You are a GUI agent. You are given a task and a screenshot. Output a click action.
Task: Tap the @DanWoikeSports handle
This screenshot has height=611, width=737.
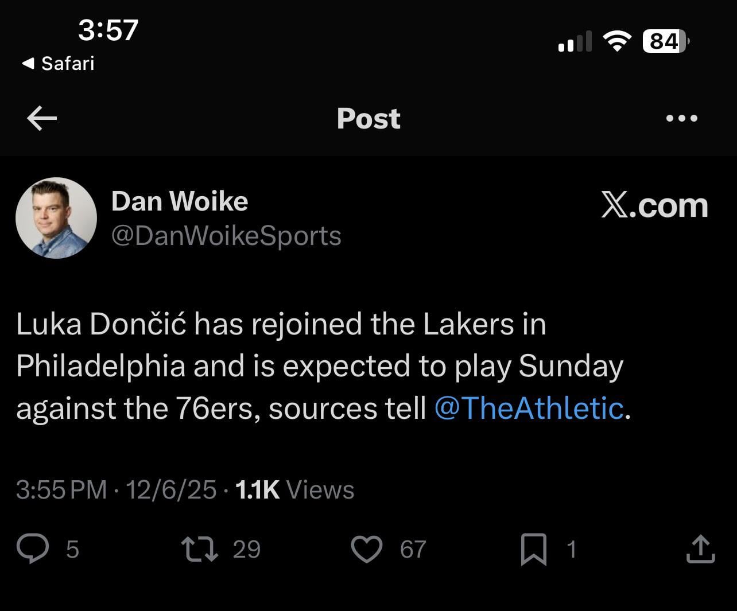(226, 236)
